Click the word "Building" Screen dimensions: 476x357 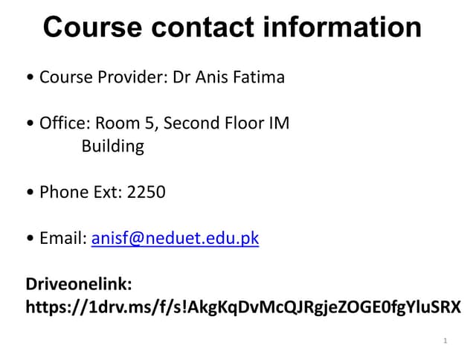112,146
